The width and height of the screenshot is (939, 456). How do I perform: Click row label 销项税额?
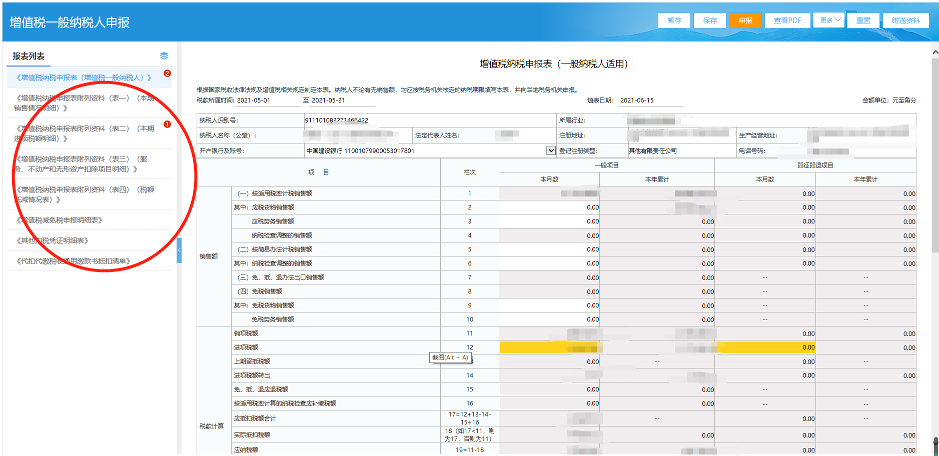(246, 333)
